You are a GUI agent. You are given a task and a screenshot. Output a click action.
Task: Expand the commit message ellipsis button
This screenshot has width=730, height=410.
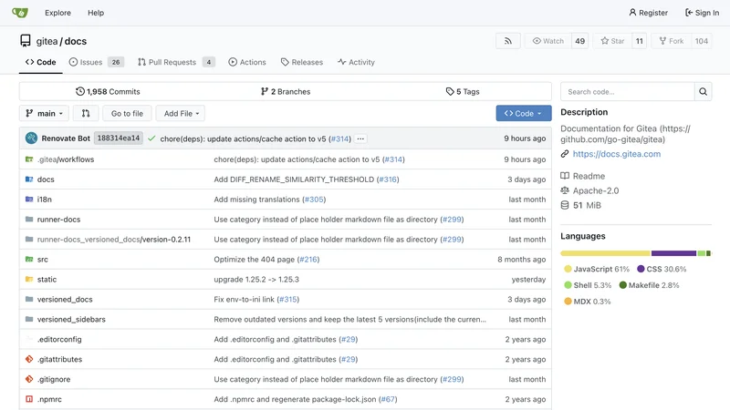pyautogui.click(x=360, y=138)
